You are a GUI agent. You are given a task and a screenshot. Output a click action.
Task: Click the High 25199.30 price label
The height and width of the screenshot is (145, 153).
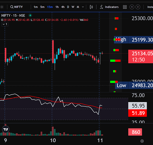click(x=134, y=40)
